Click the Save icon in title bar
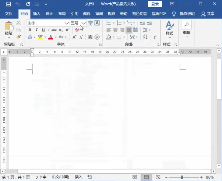 point(8,4)
